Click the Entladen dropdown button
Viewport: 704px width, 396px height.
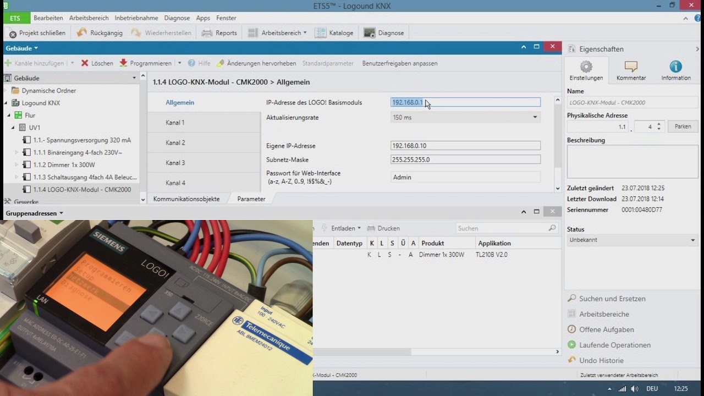coord(342,228)
